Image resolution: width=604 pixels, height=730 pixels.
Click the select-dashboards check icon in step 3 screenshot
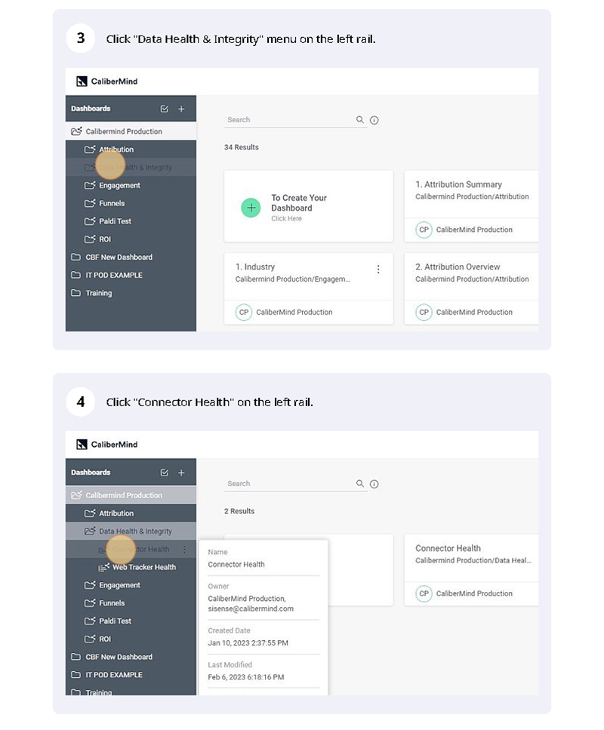coord(165,109)
